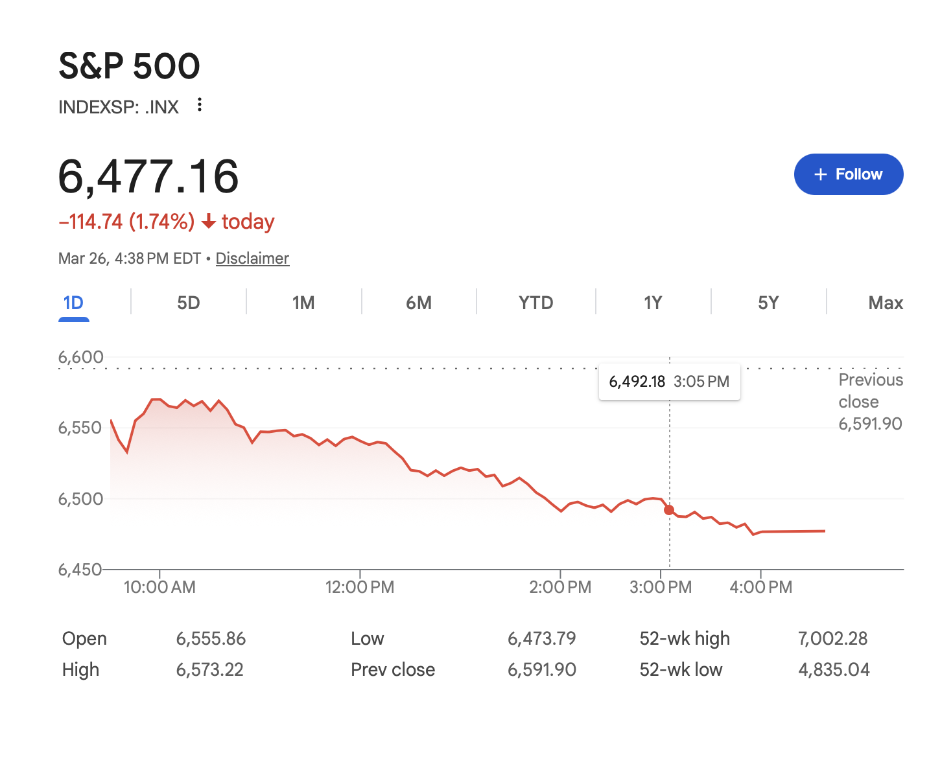Show the 1Y performance chart
The height and width of the screenshot is (764, 929).
point(652,302)
